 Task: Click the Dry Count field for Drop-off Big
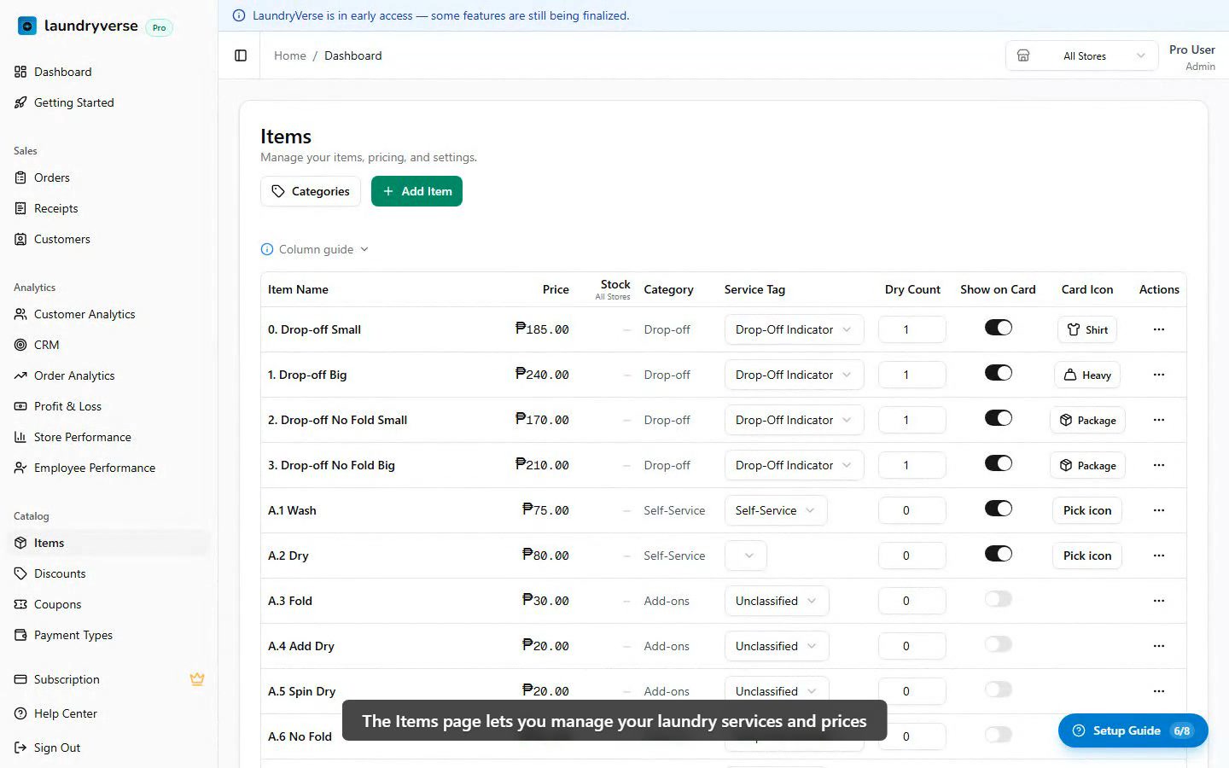912,374
